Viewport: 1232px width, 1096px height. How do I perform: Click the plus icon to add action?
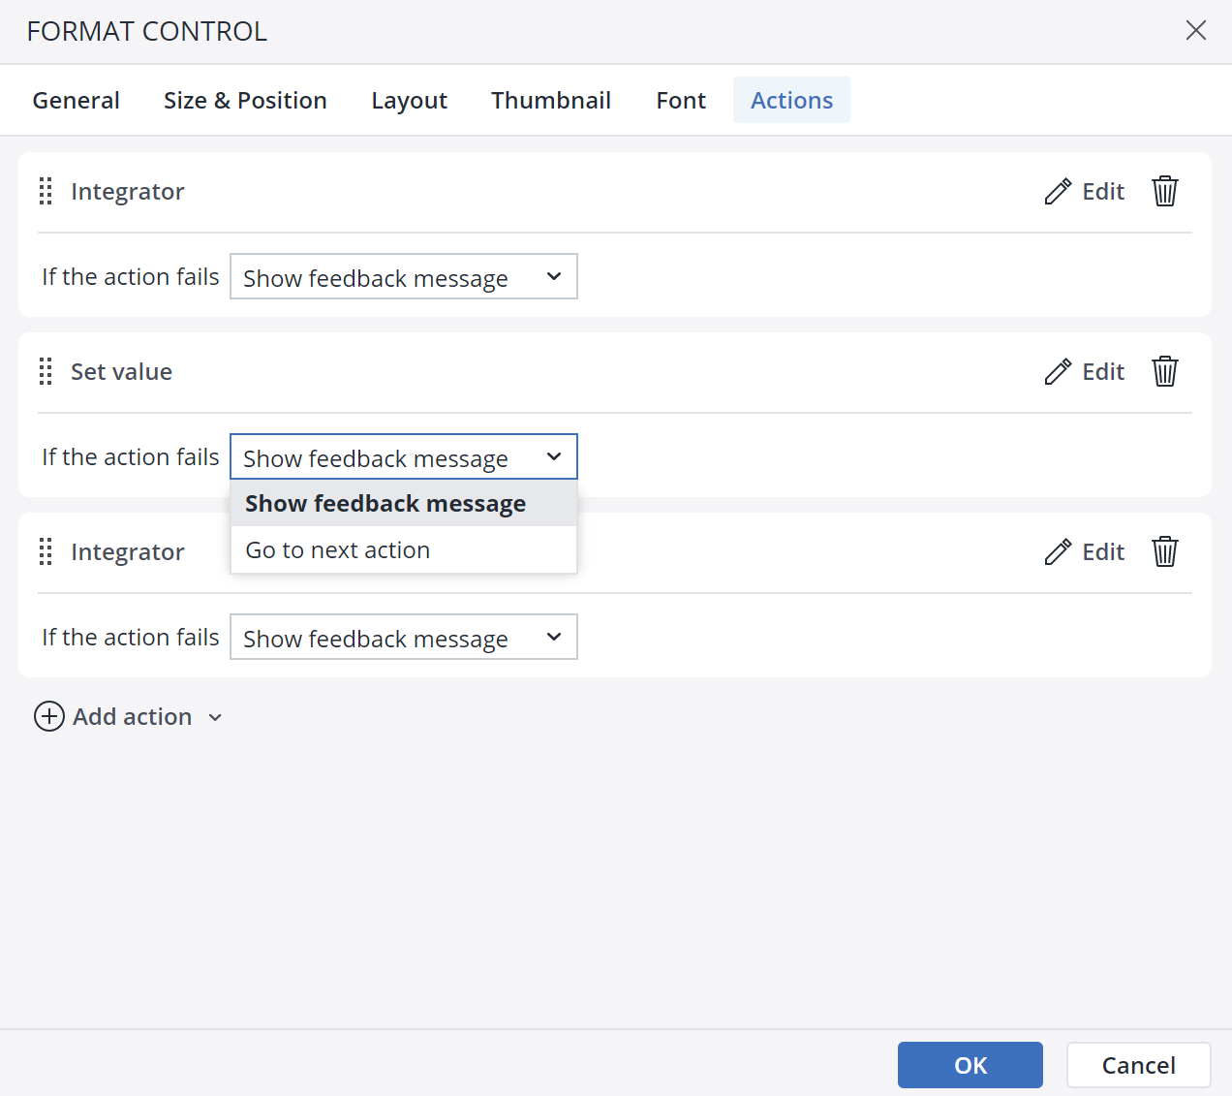tap(49, 717)
